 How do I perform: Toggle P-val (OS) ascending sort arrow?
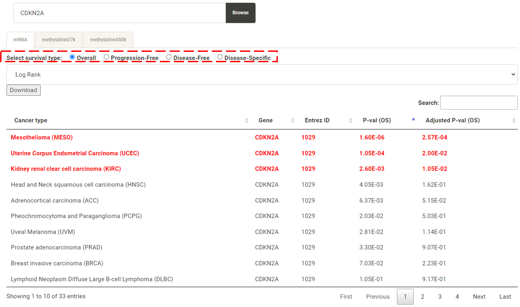point(413,119)
